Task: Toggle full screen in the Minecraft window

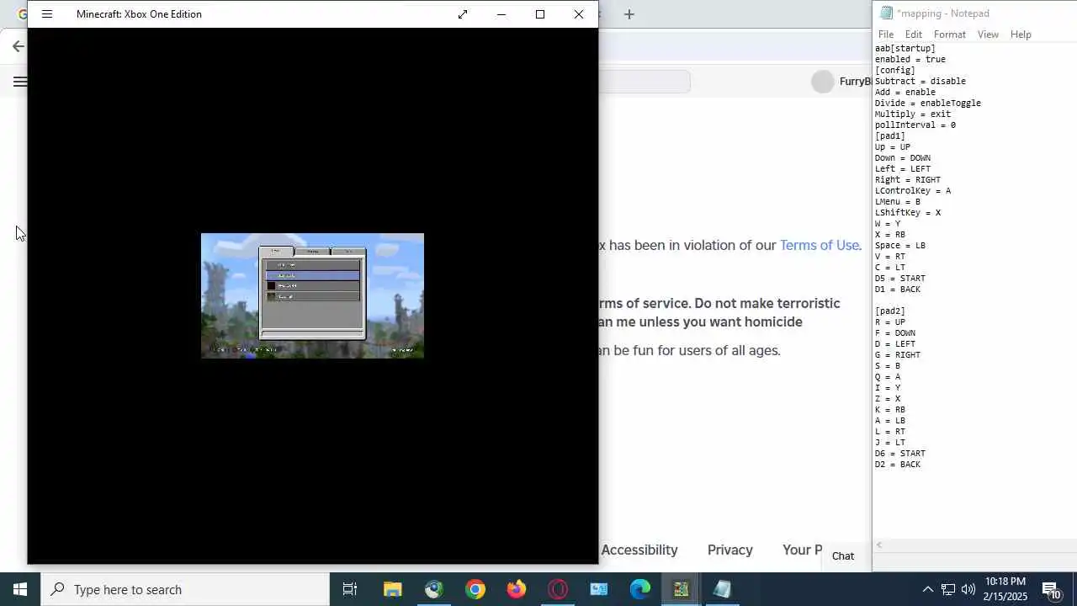Action: [463, 14]
